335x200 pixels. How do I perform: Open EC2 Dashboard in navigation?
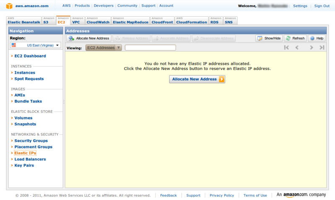(30, 56)
